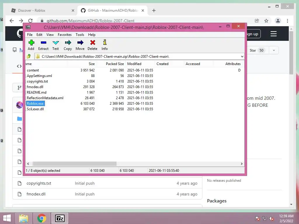Click Chrome forward arrow
299x224 pixels.
[21, 21]
